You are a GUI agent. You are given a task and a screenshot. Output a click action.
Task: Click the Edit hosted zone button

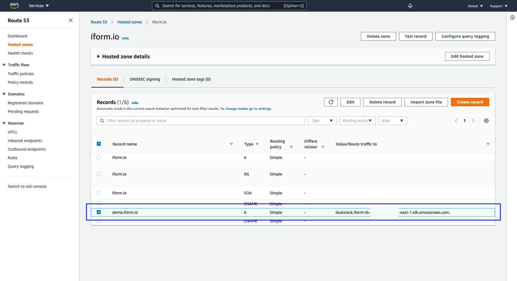(x=467, y=56)
